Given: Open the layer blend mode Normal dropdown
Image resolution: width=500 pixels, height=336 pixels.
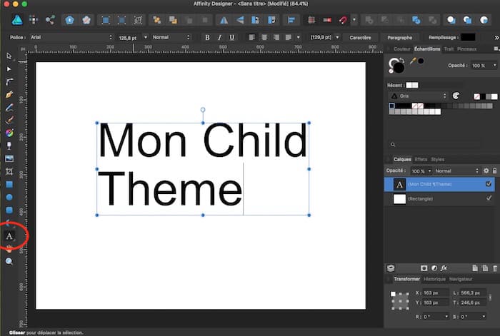Looking at the screenshot, I should coord(456,170).
